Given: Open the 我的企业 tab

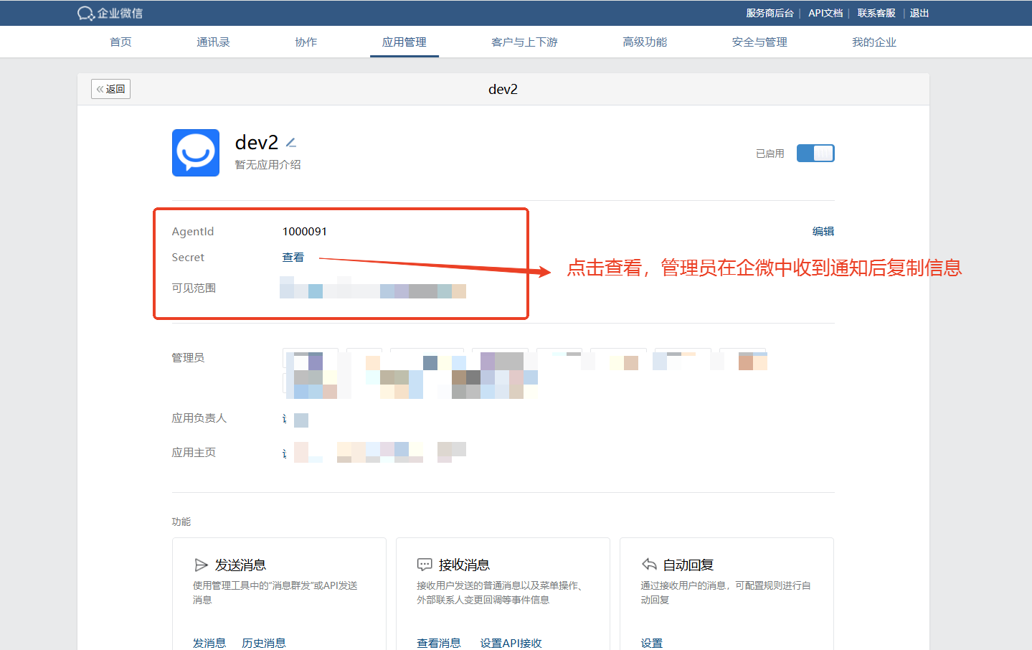Looking at the screenshot, I should pyautogui.click(x=874, y=42).
